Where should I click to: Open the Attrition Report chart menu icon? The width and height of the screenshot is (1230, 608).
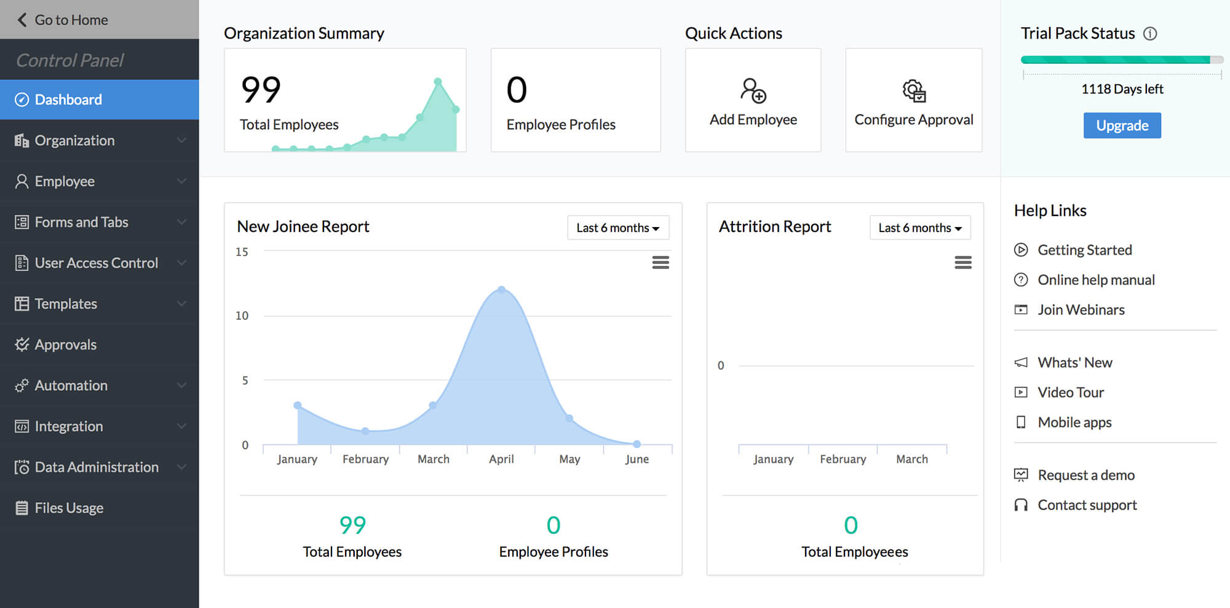click(x=962, y=263)
